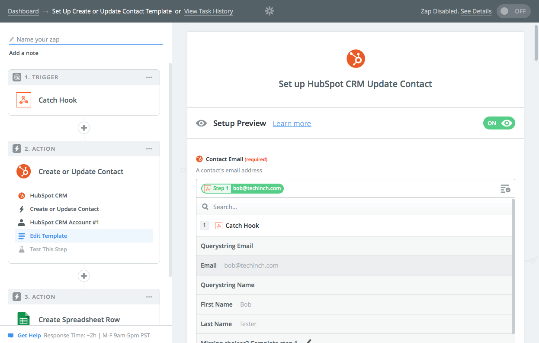Toggle the Setup Preview ON switch
The image size is (539, 343).
click(499, 123)
